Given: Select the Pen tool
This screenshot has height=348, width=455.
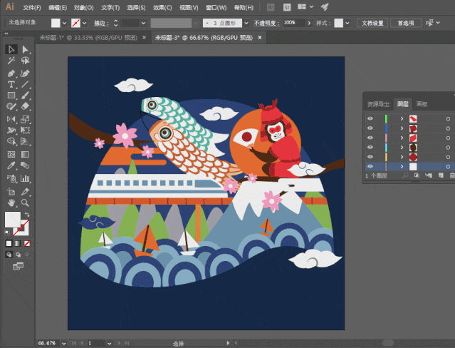Looking at the screenshot, I should (11, 73).
